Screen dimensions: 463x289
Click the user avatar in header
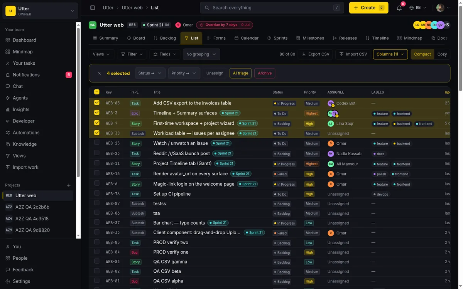pos(440,8)
